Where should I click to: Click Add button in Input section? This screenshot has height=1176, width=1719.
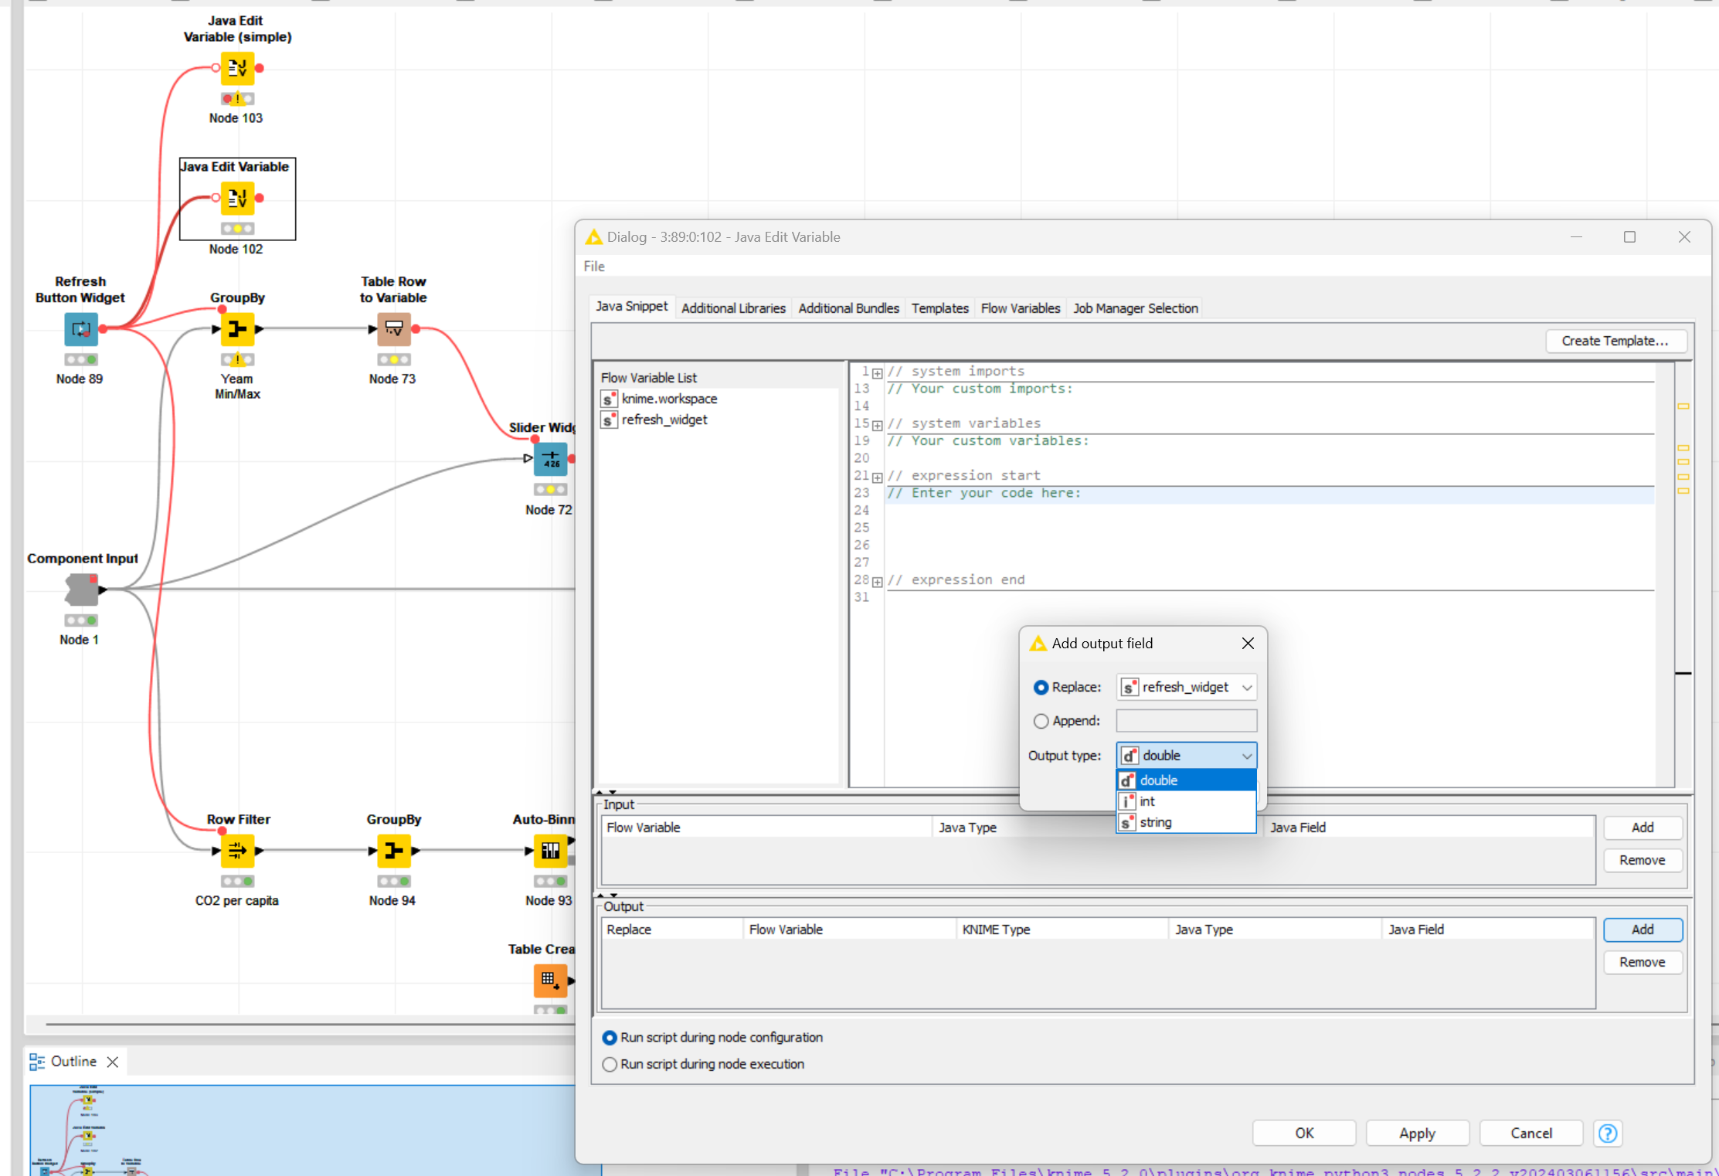coord(1643,828)
